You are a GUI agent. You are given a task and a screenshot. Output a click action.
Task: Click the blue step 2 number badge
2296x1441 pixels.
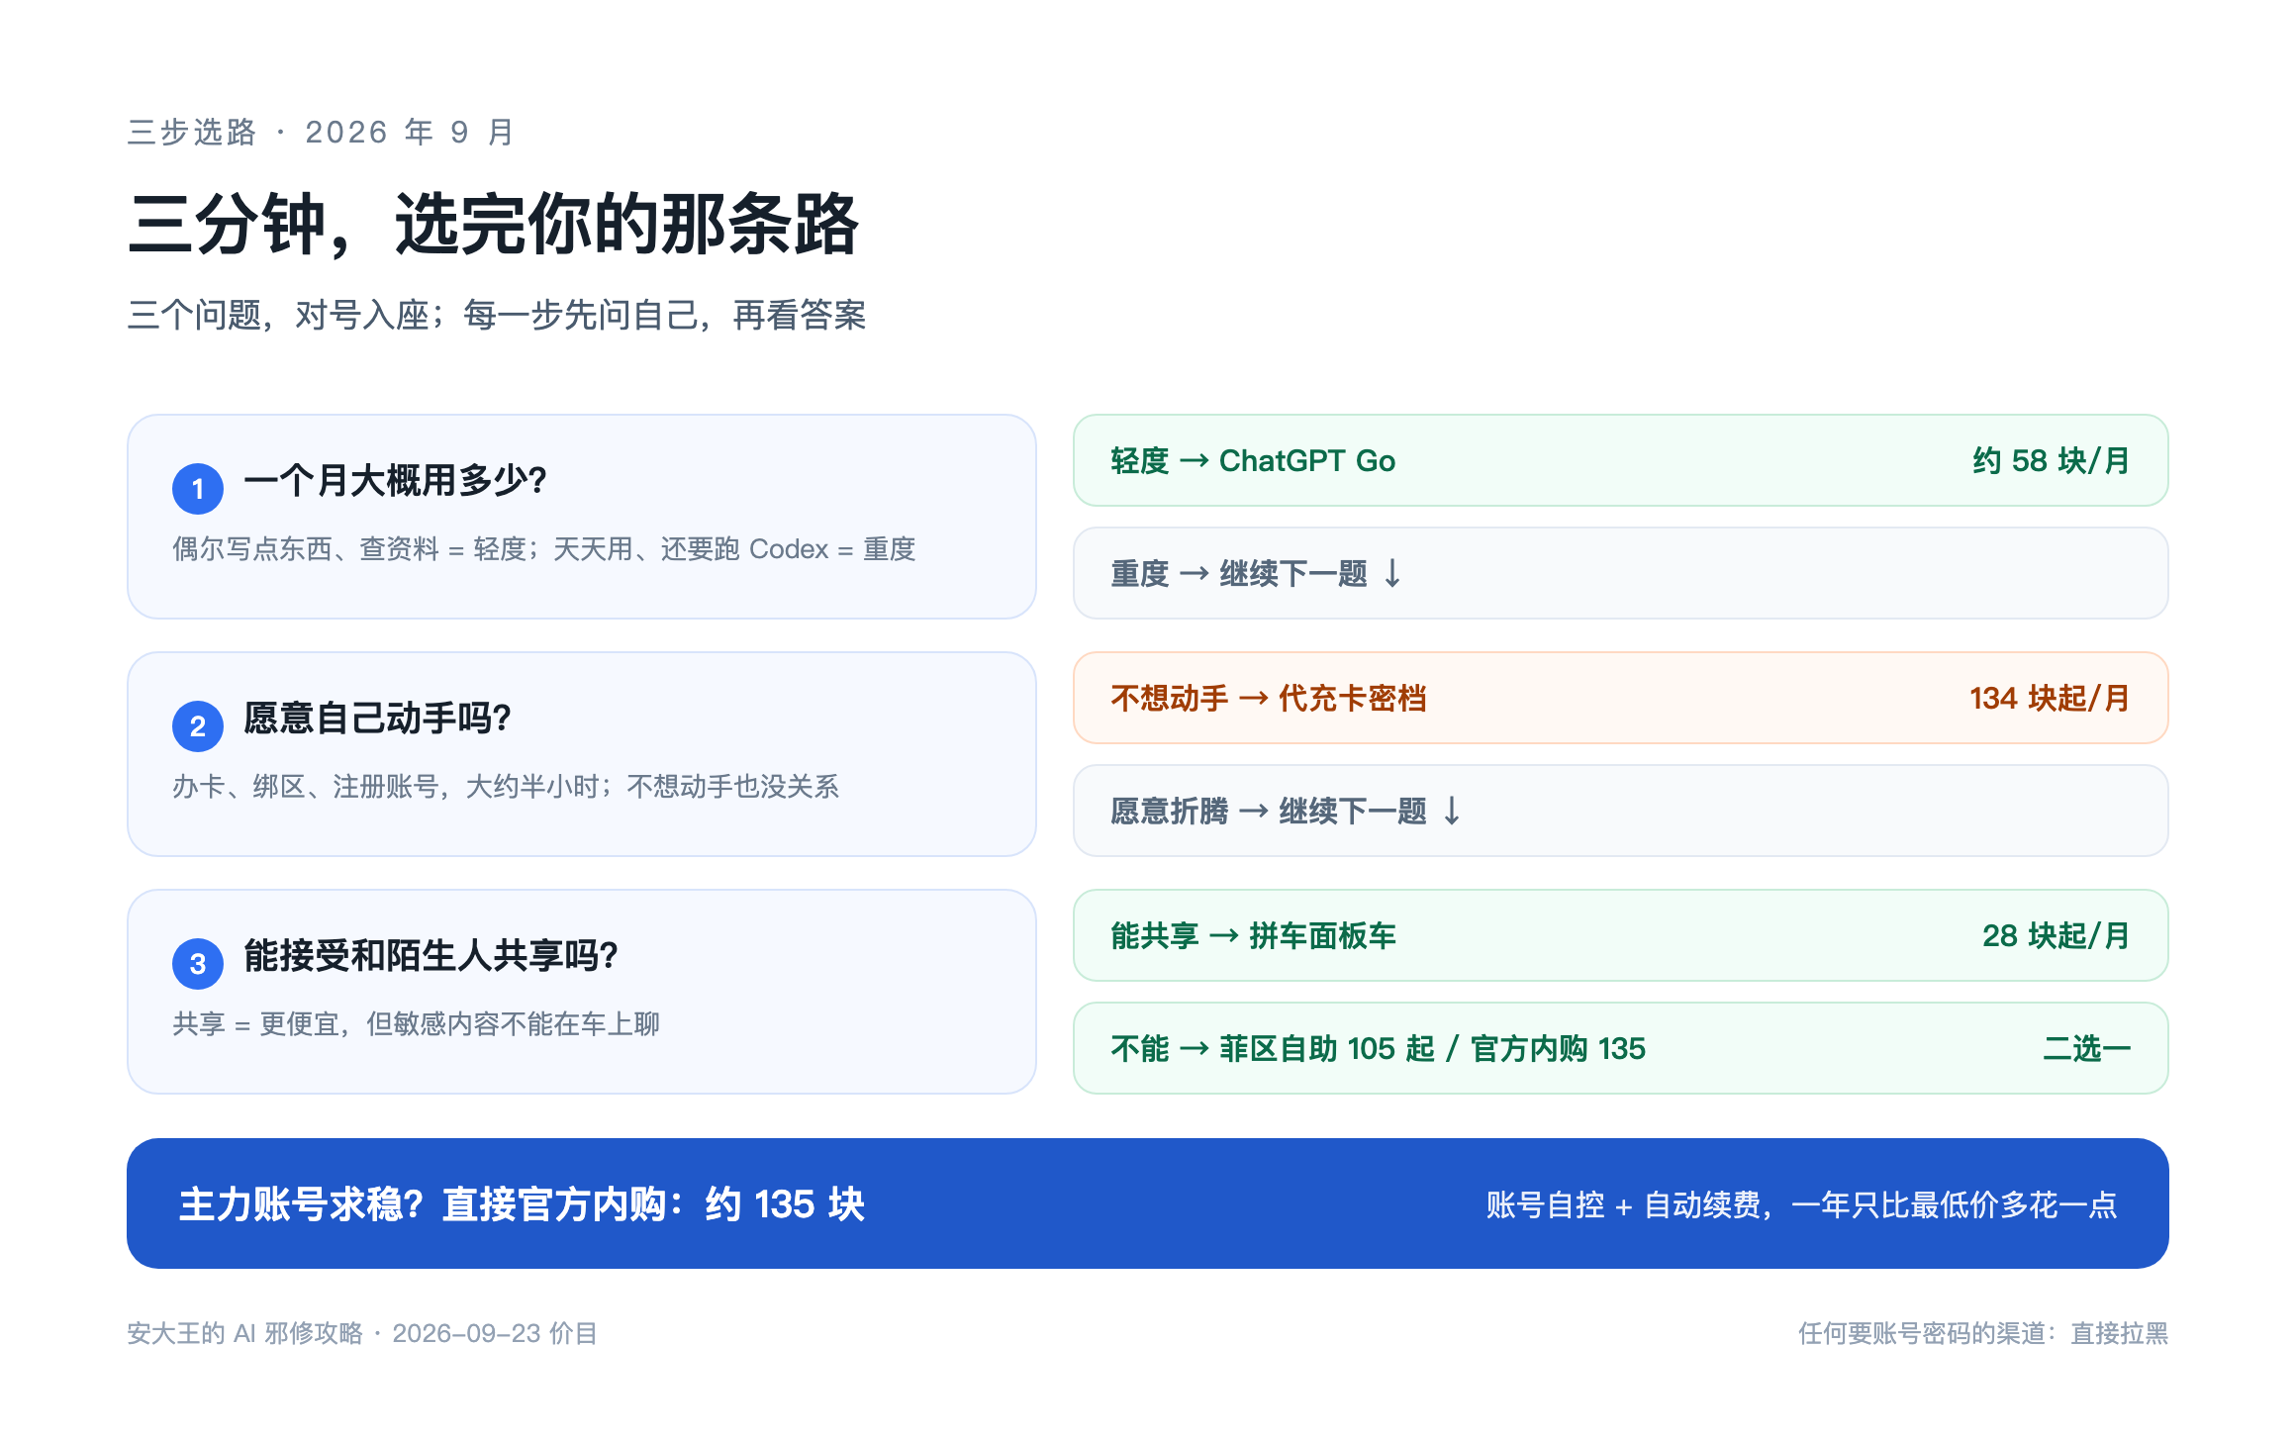point(198,725)
